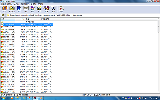Show hidden tray icons arrow

pyautogui.click(x=134, y=98)
